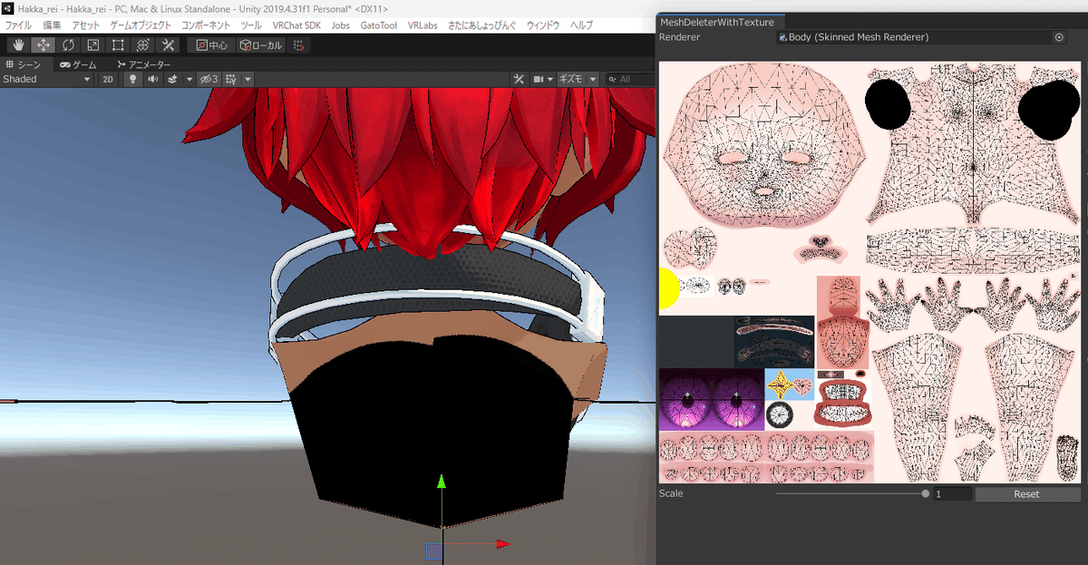This screenshot has height=565, width=1088.
Task: Open ゲームオブジェクト menu
Action: click(141, 25)
